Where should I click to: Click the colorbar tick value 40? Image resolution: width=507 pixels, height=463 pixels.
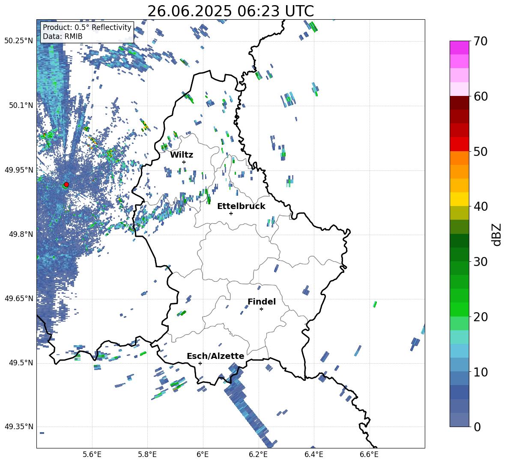coord(480,206)
